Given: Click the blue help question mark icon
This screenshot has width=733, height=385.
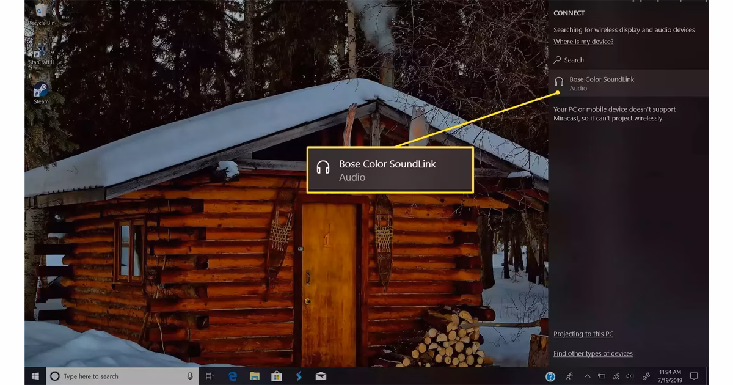Looking at the screenshot, I should 550,376.
